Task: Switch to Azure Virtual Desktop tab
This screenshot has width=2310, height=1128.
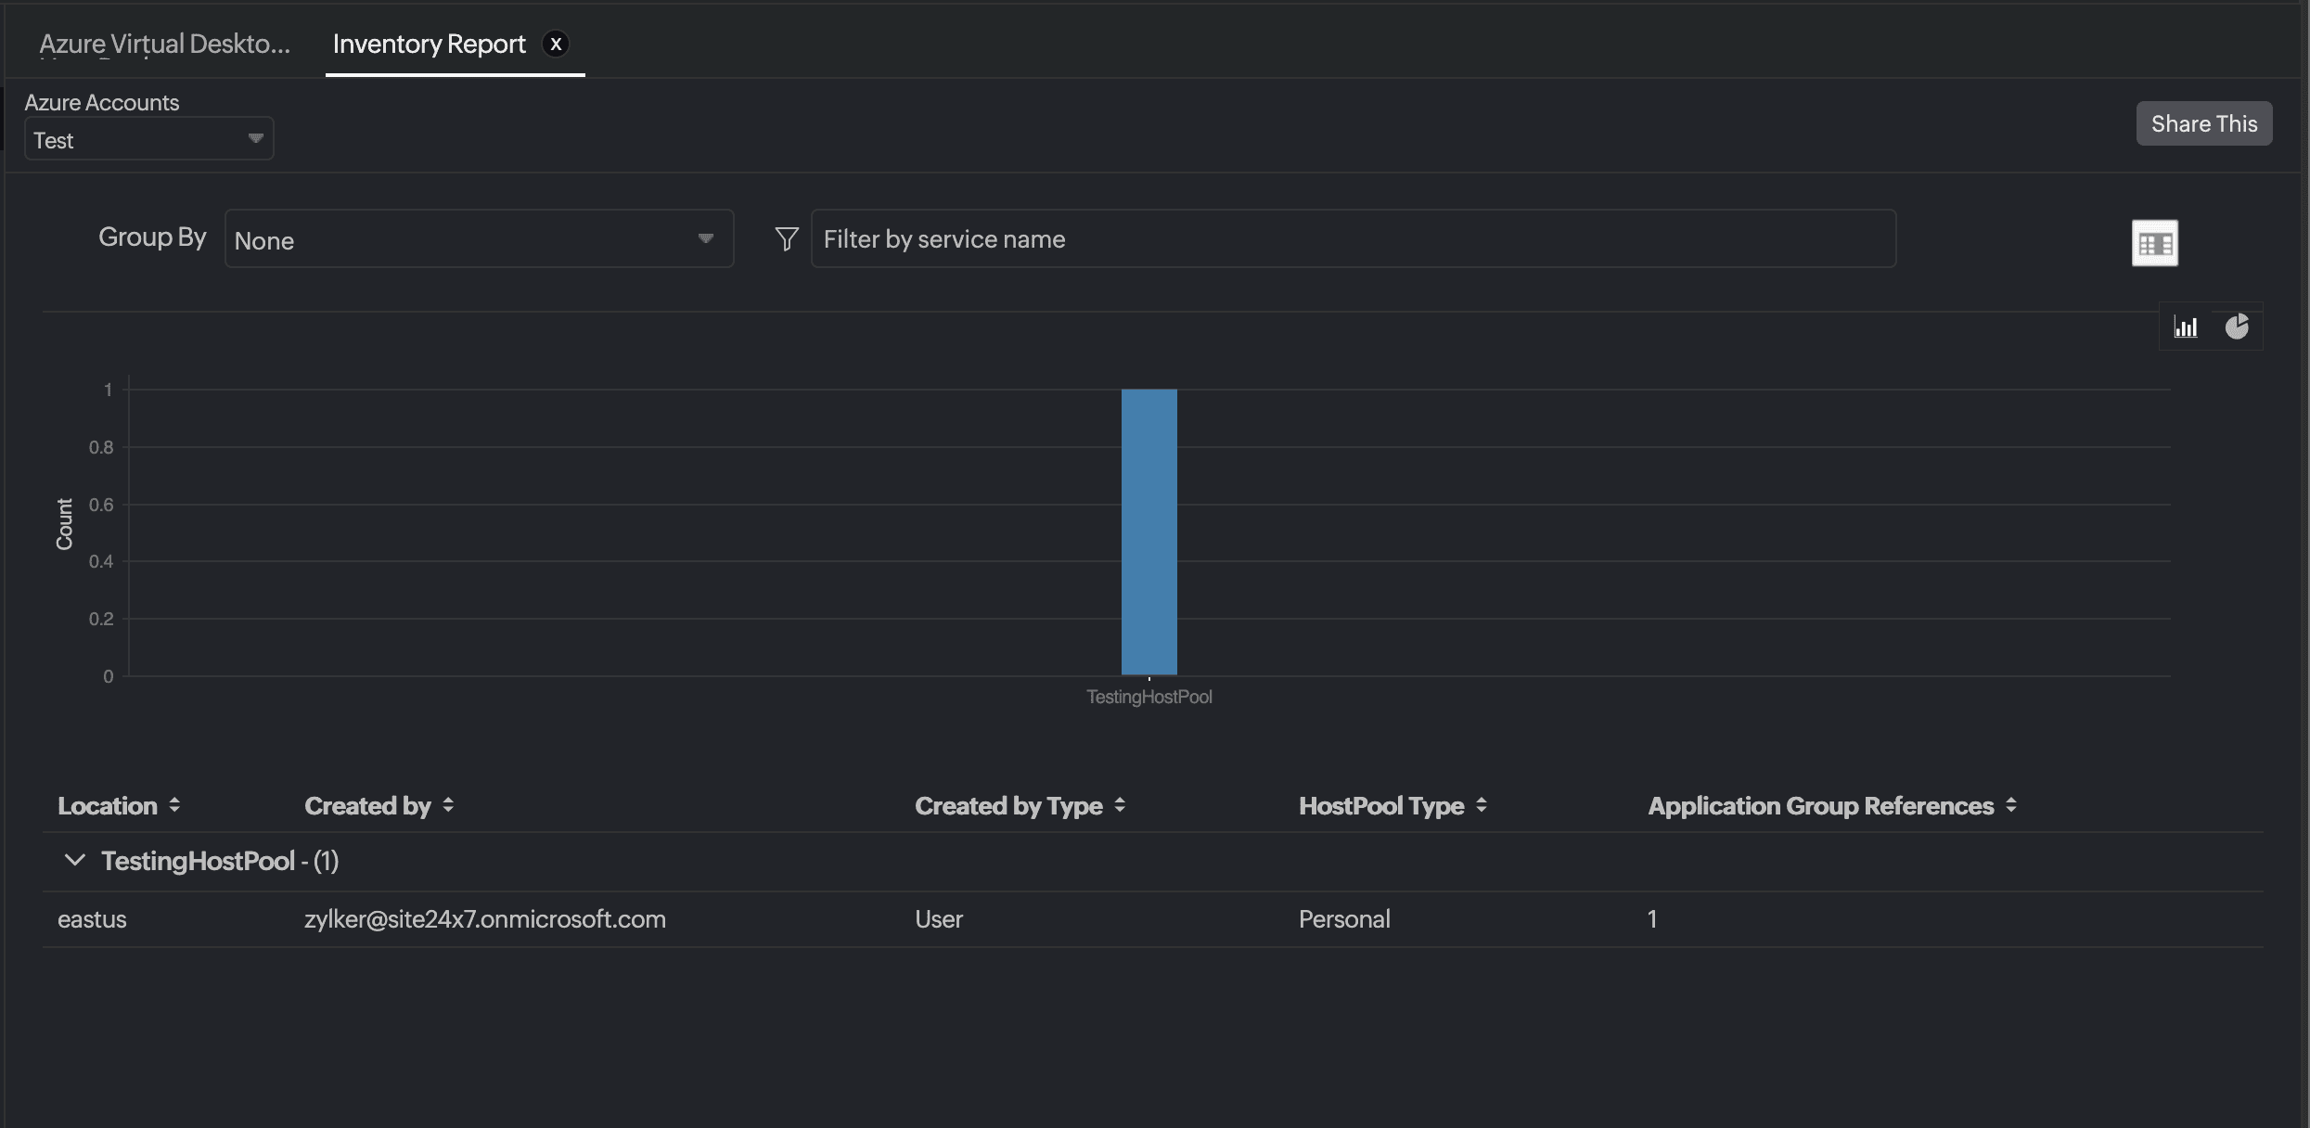Action: coord(165,43)
